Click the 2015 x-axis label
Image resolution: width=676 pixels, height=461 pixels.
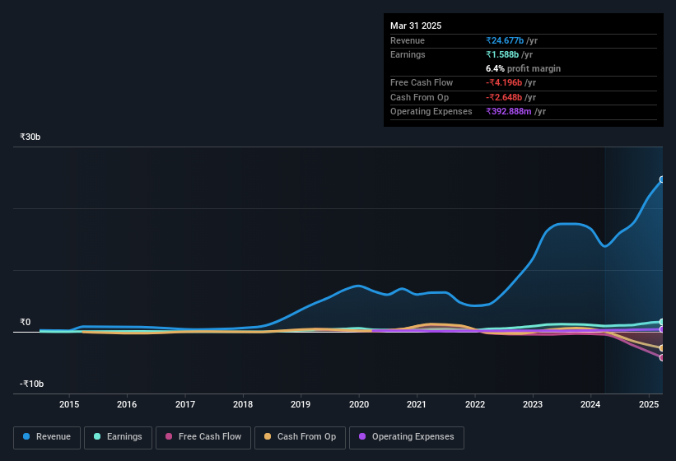click(69, 404)
